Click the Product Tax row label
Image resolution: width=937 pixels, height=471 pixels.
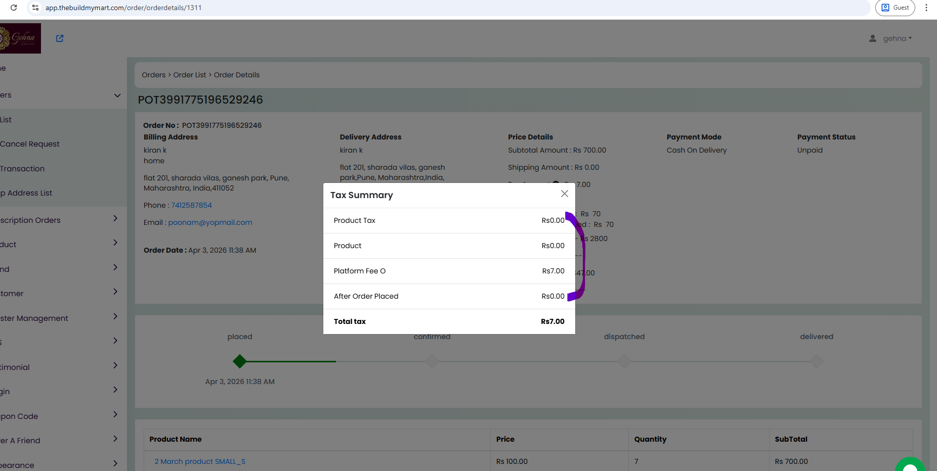click(355, 220)
